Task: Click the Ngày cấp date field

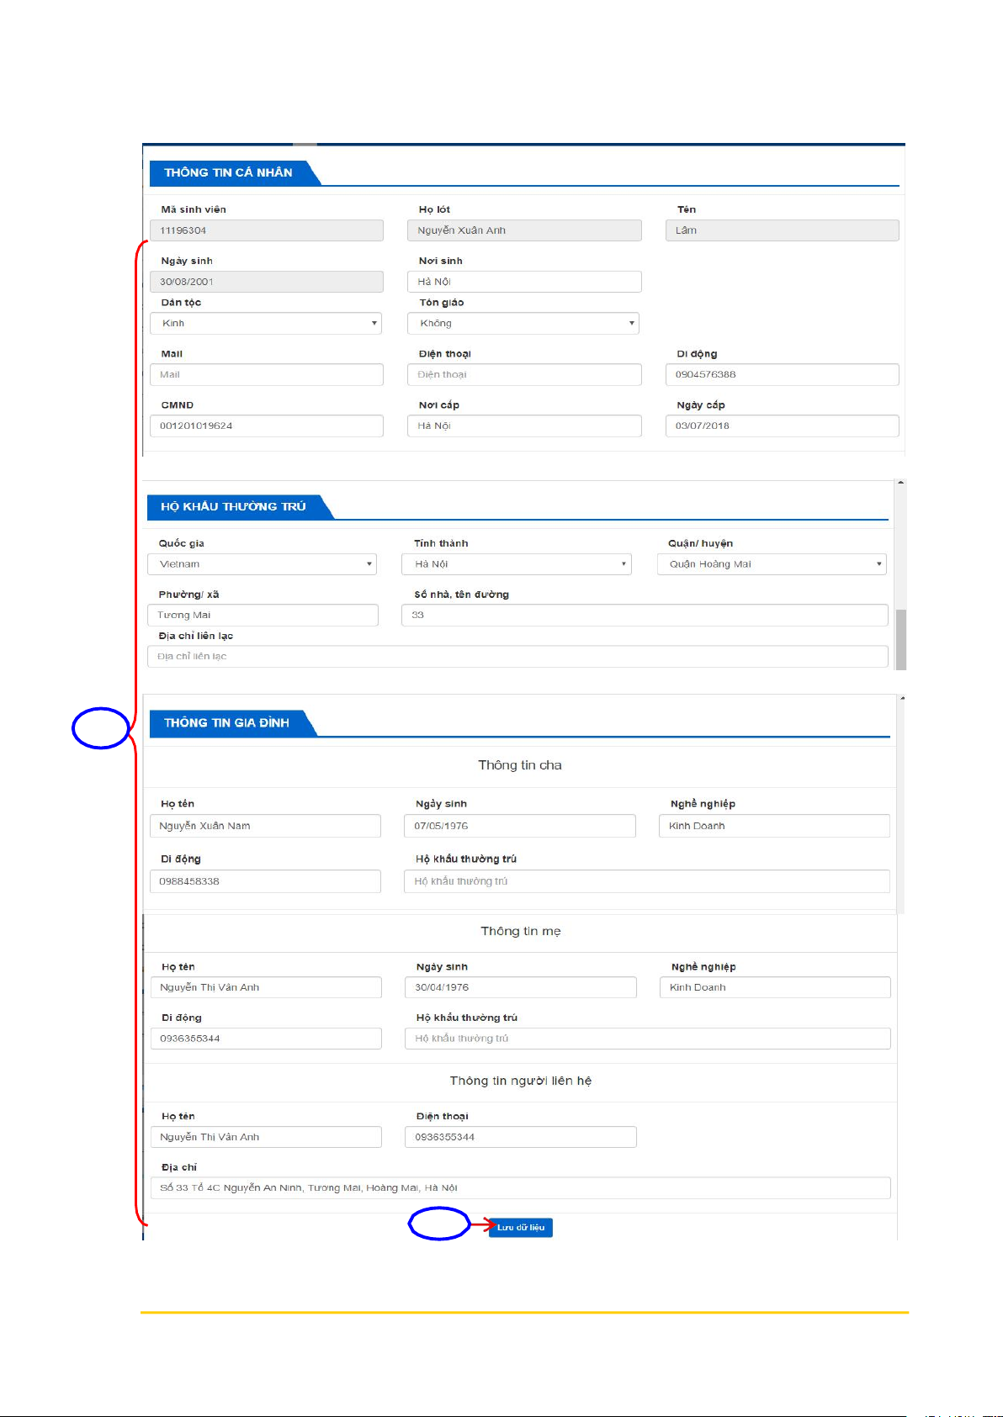Action: [781, 426]
